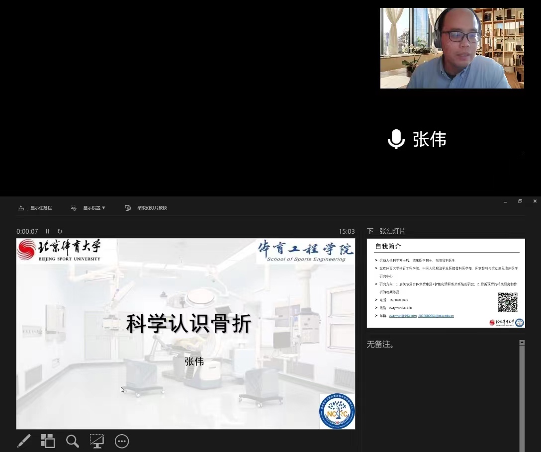This screenshot has height=452, width=541.
Task: Select the pen and laser pointer tools
Action: [23, 441]
